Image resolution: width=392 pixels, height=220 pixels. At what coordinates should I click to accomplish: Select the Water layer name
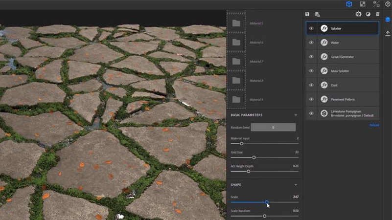tap(335, 43)
